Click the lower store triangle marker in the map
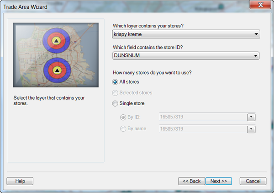Viewport: 274px width, 193px height. coord(57,70)
